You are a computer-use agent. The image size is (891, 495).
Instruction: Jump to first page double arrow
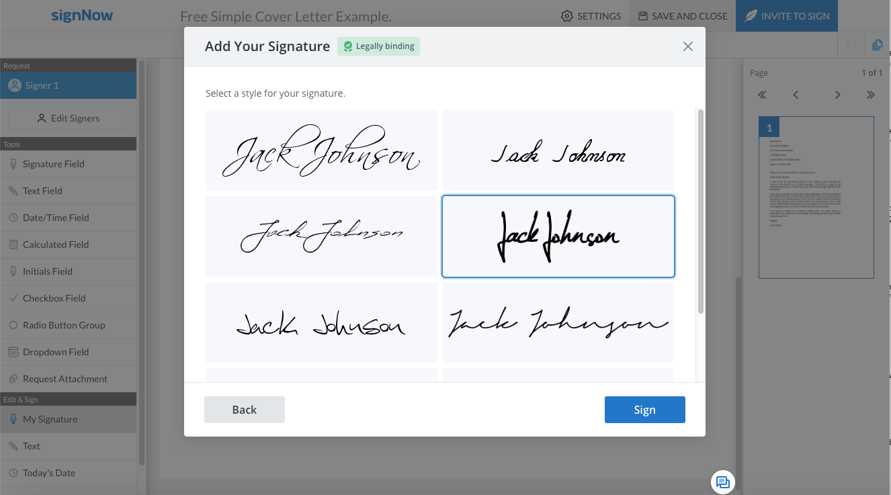(x=762, y=95)
